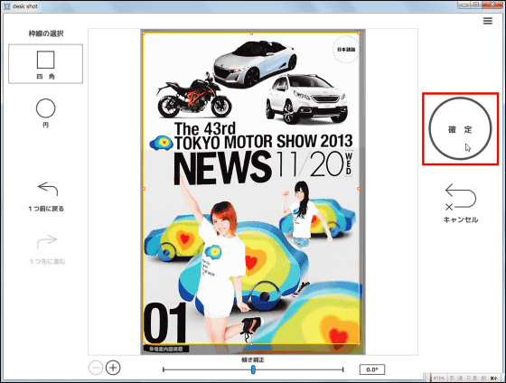Click the right-middle crop edge handle

[x=359, y=189]
